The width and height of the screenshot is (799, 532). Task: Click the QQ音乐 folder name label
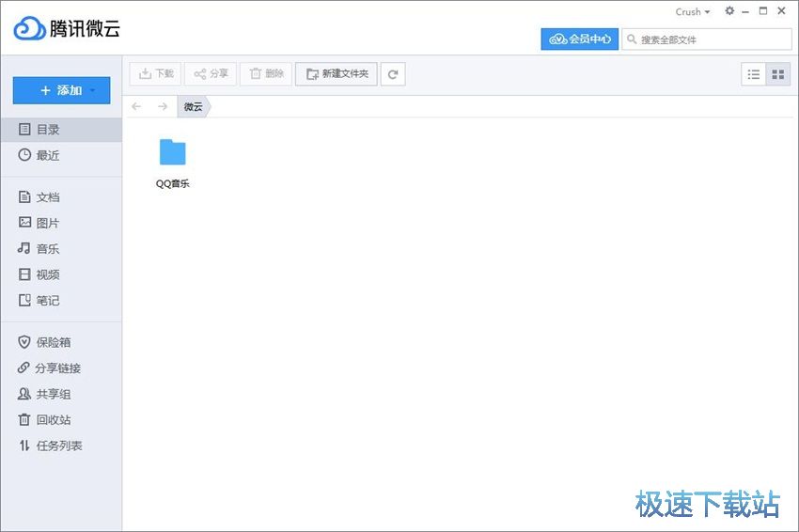tap(173, 183)
